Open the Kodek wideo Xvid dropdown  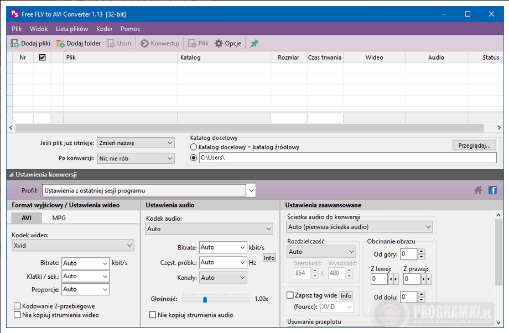73,246
